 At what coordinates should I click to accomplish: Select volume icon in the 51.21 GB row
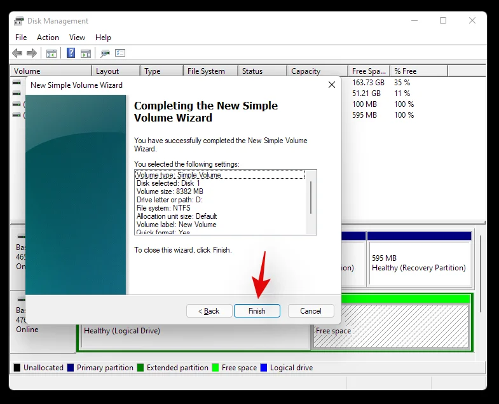17,94
